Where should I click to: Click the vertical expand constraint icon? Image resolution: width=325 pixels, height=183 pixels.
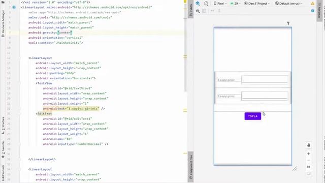click(x=219, y=11)
